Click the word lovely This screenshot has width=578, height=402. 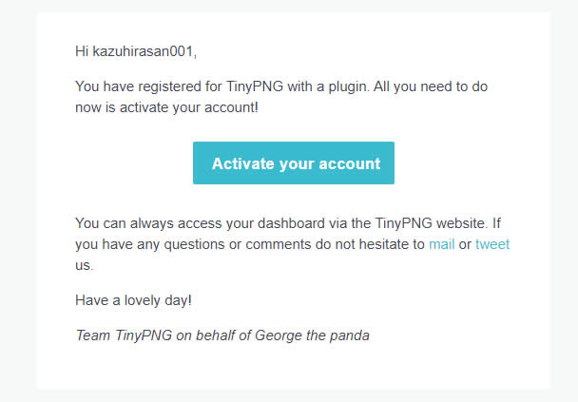[x=142, y=300]
